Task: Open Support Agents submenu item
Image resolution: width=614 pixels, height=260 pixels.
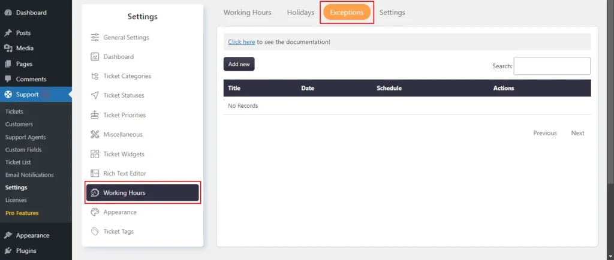Action: 25,137
